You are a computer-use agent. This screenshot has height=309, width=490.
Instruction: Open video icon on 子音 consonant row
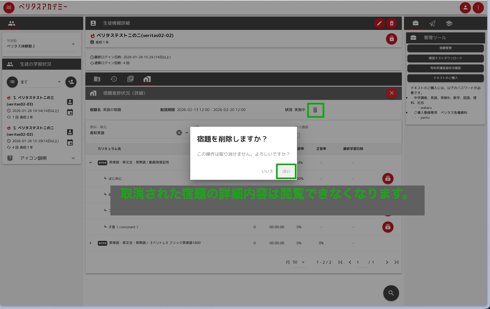pyautogui.click(x=388, y=227)
